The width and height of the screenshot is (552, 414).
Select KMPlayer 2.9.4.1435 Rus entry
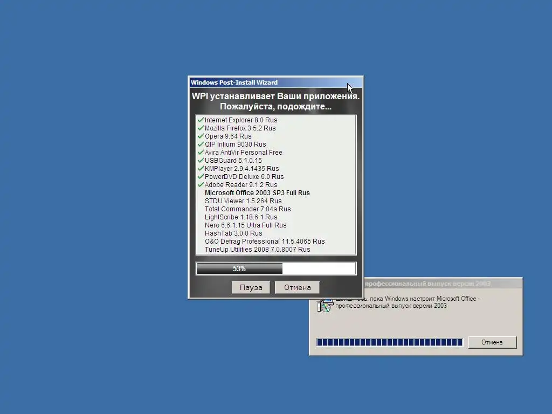(241, 169)
